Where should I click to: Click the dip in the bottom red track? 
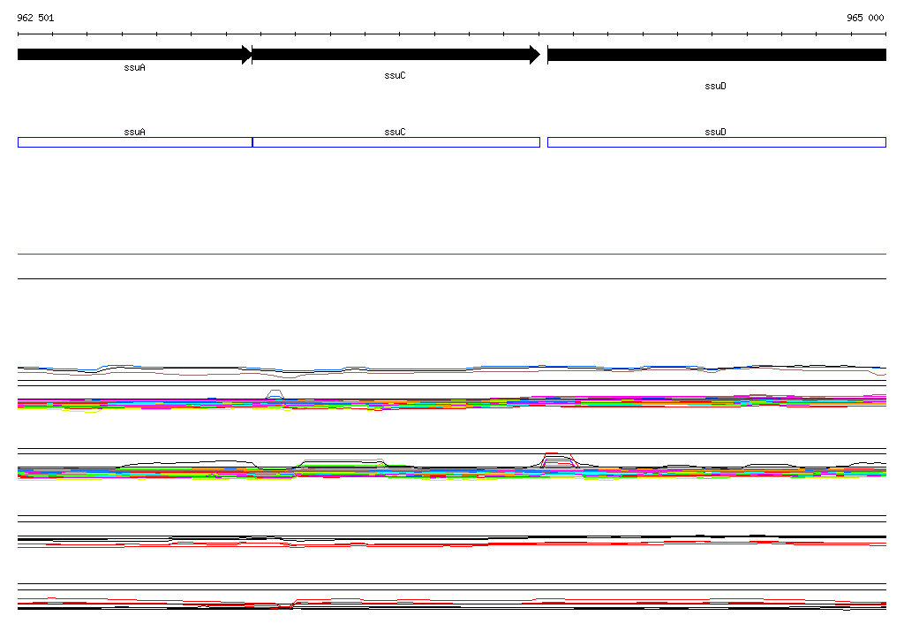(285, 605)
